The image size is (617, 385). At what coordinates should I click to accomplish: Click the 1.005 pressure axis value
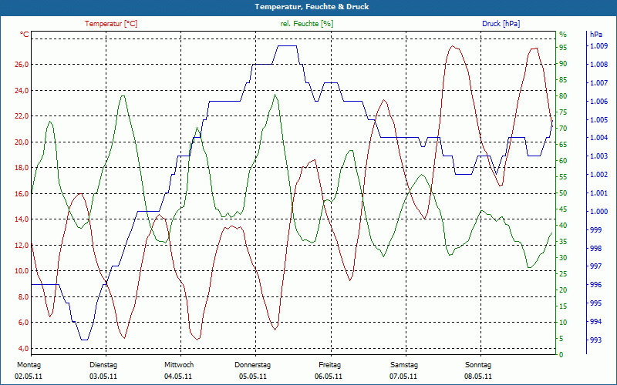pos(598,120)
